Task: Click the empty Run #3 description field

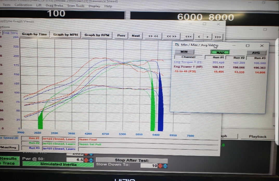Action: pyautogui.click(x=148, y=149)
